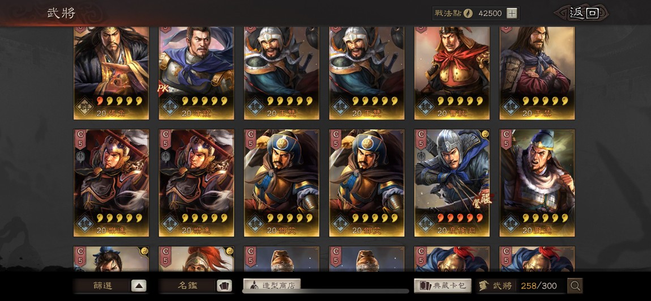Tap the yin-yang icon on 夏侯淵's card
This screenshot has height=301, width=651.
coord(485,134)
